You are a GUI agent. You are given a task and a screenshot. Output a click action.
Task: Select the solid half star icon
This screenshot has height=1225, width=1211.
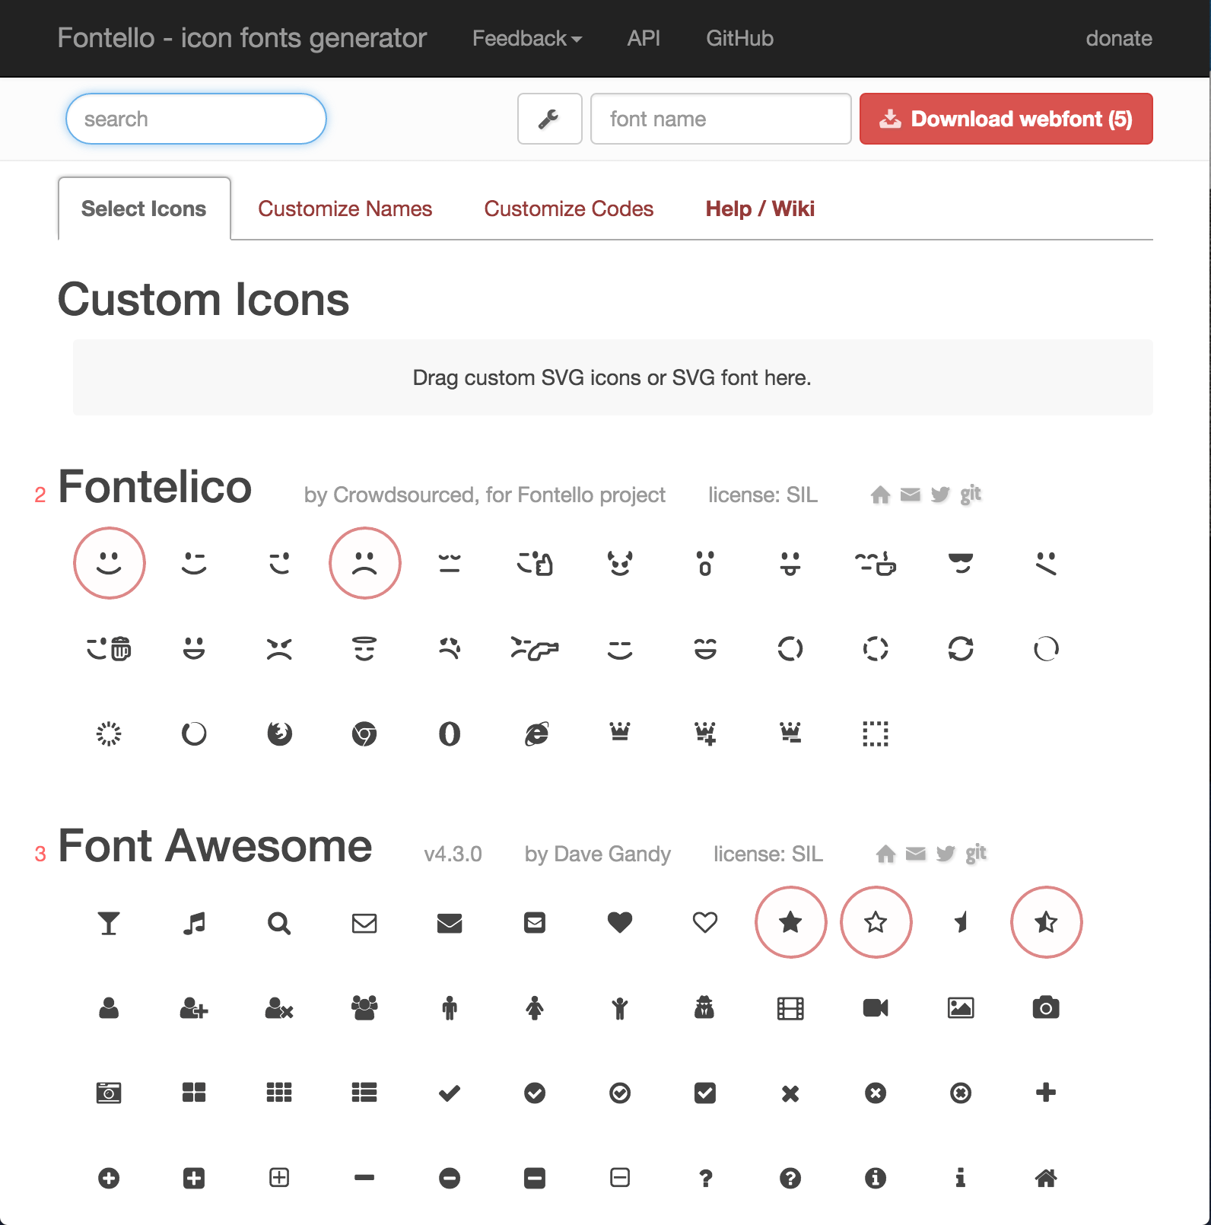coord(961,922)
